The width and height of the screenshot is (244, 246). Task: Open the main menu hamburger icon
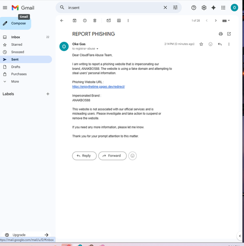[x=5, y=8]
